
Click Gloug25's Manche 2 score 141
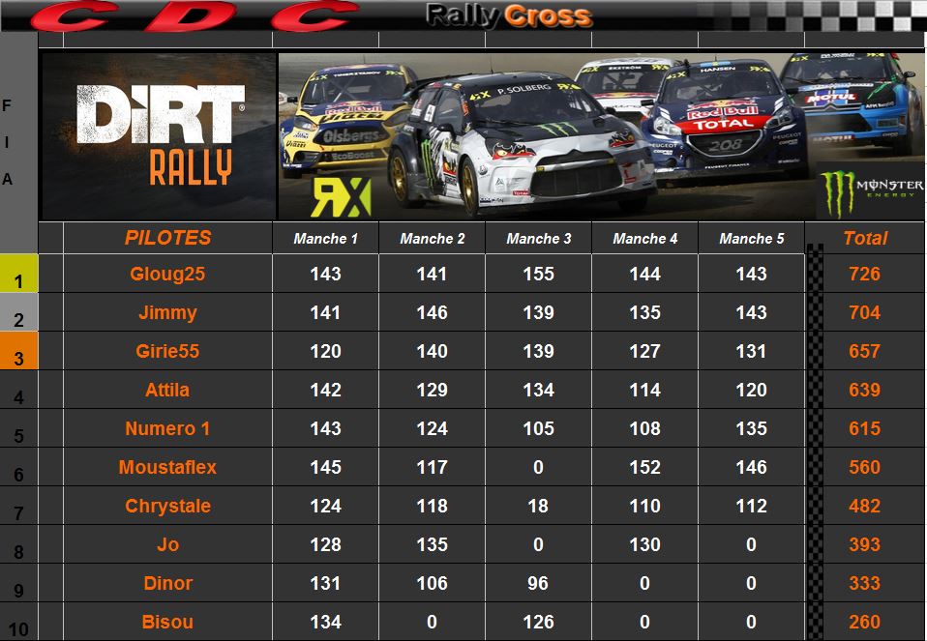coord(433,275)
